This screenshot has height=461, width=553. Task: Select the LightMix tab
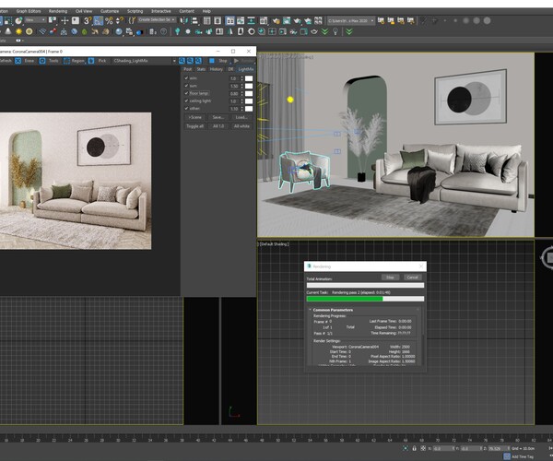pyautogui.click(x=246, y=69)
